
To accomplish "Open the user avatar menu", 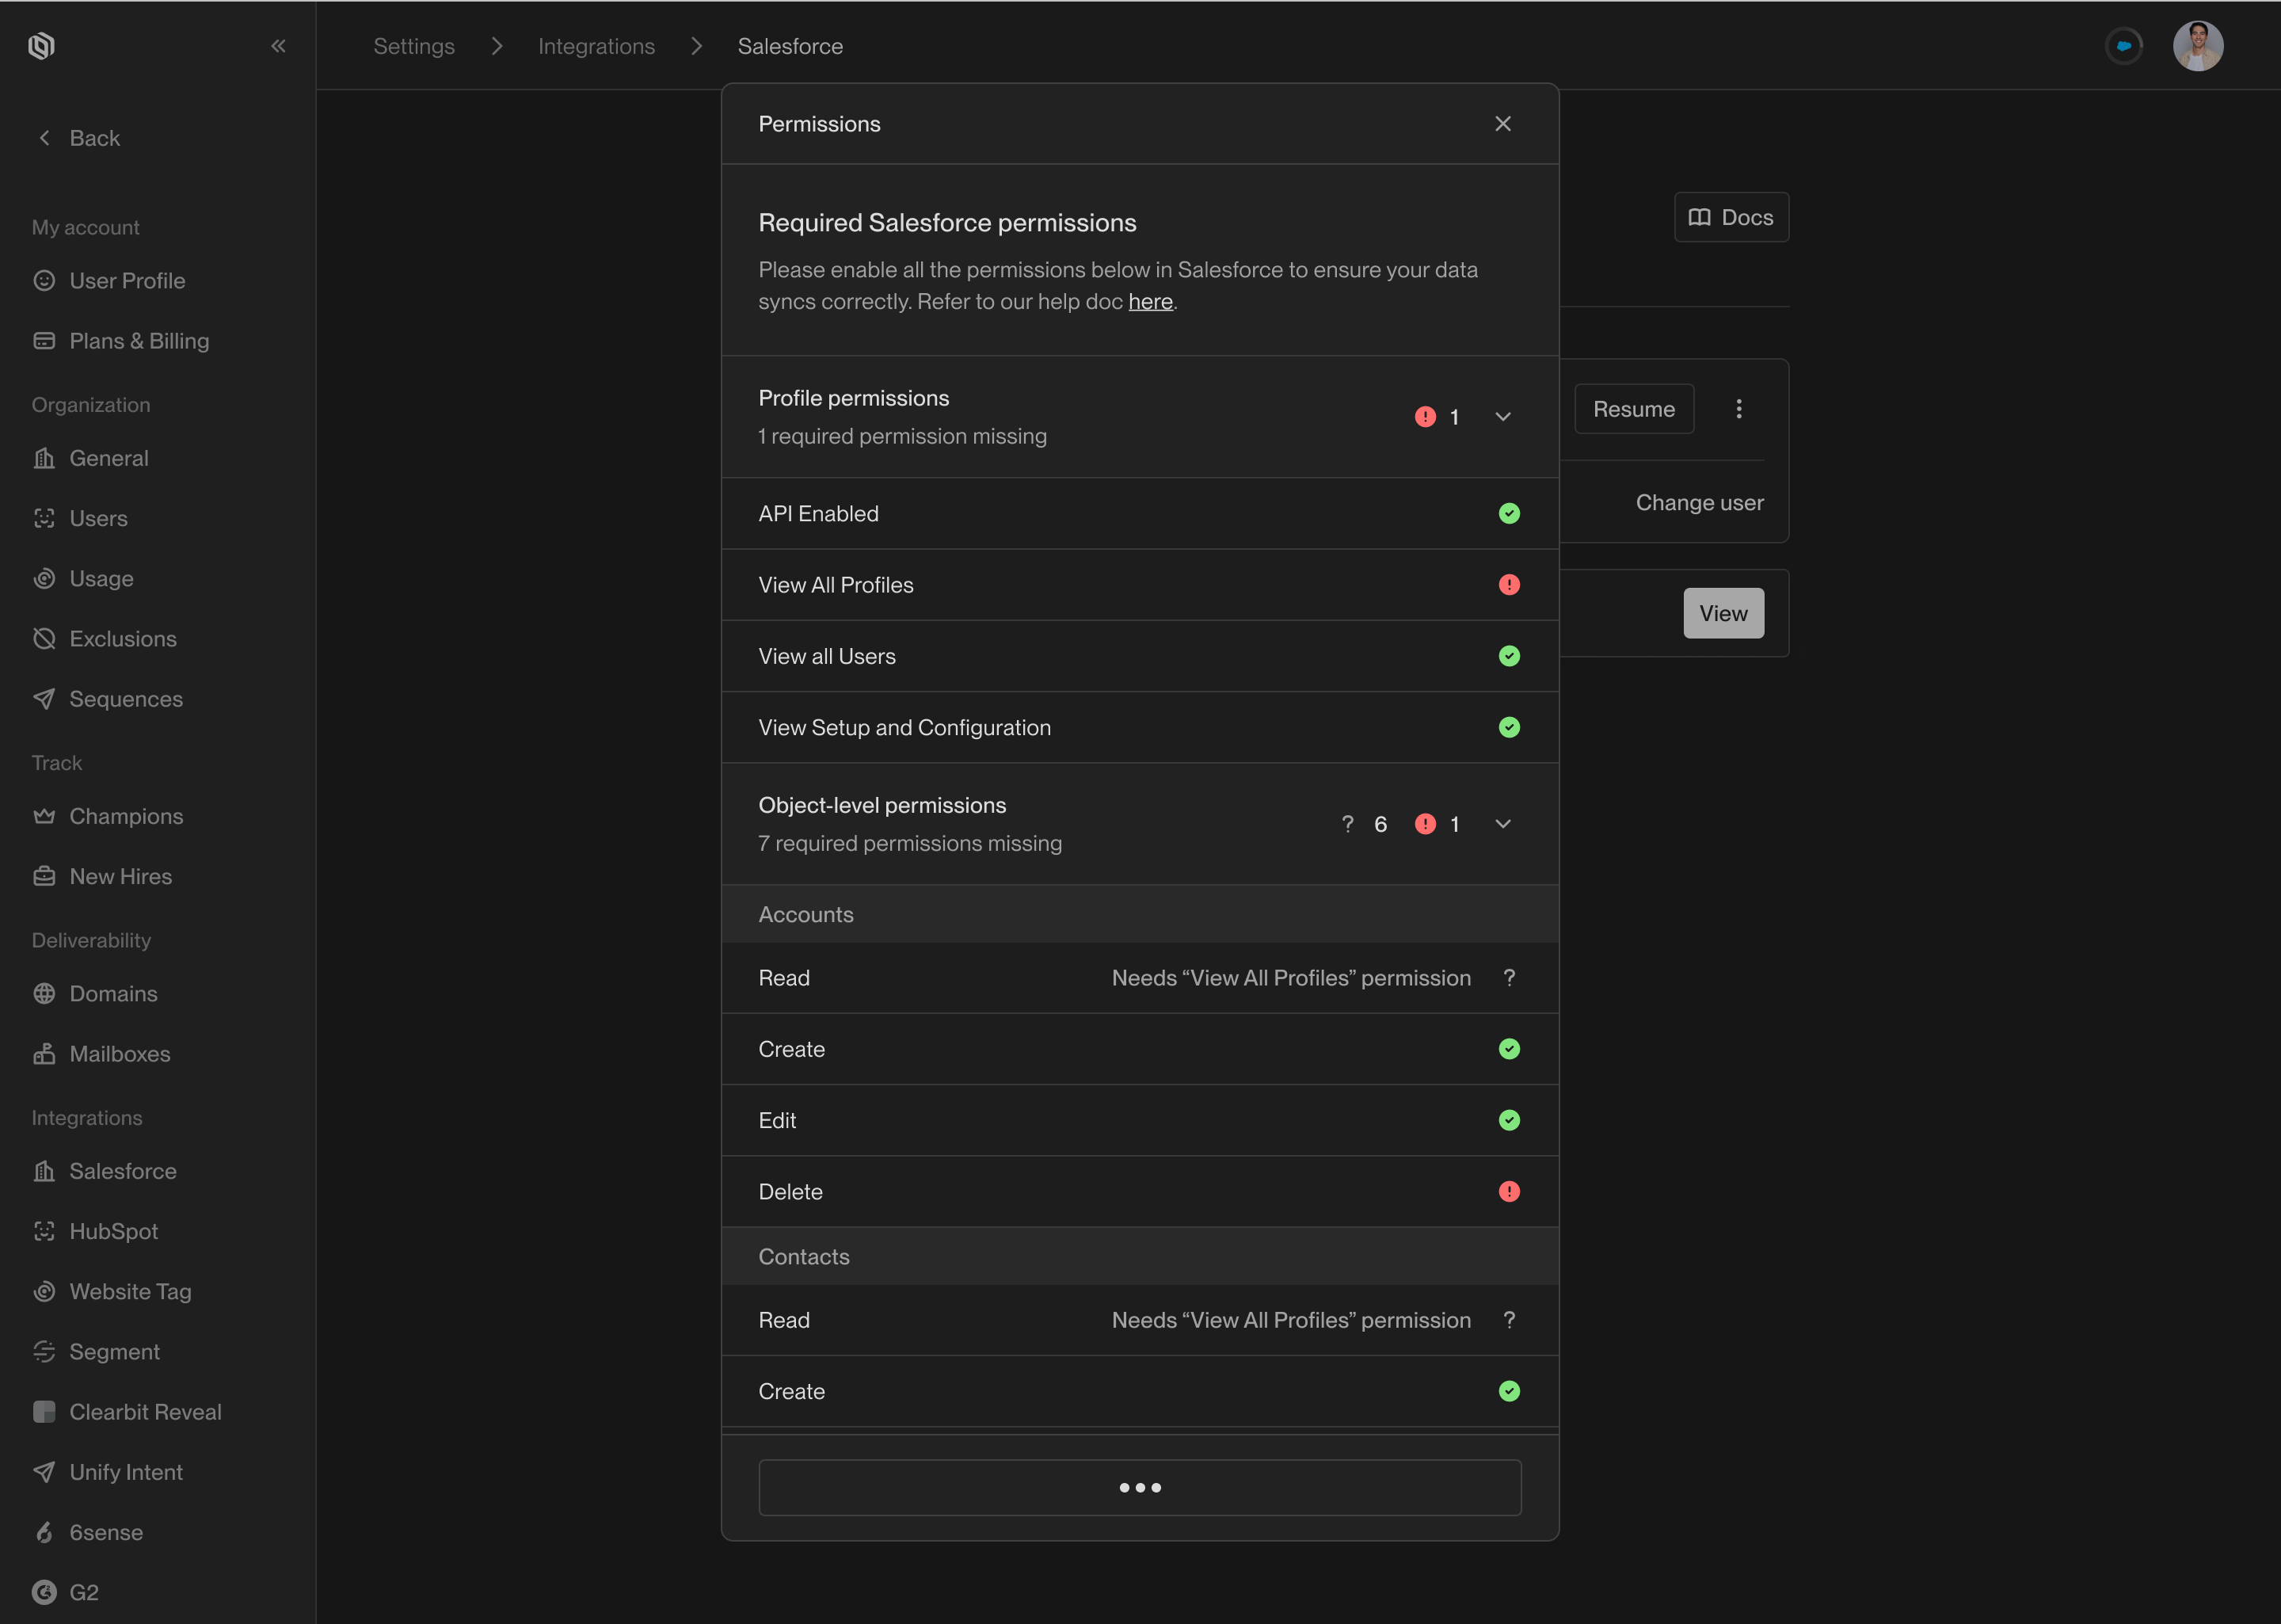I will pyautogui.click(x=2197, y=46).
